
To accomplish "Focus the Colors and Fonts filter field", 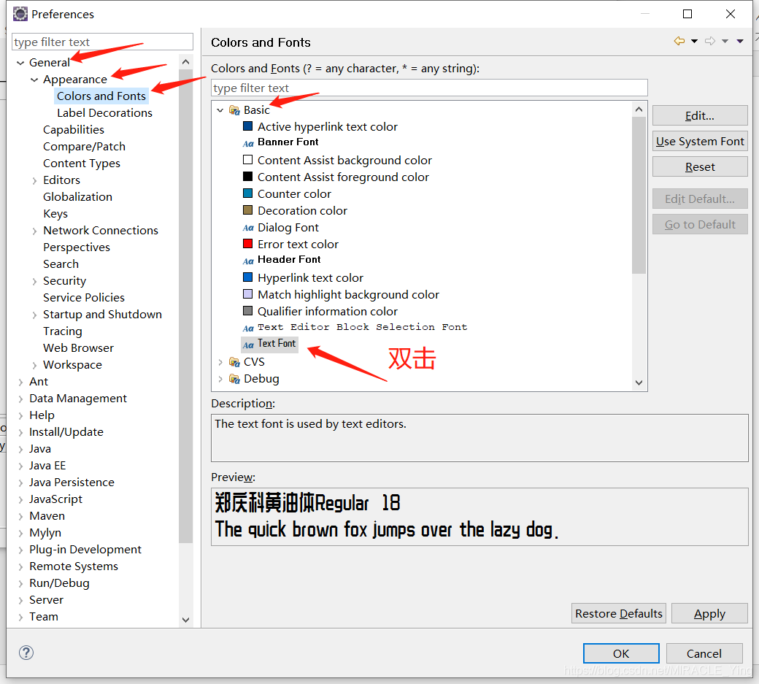I will click(x=429, y=88).
